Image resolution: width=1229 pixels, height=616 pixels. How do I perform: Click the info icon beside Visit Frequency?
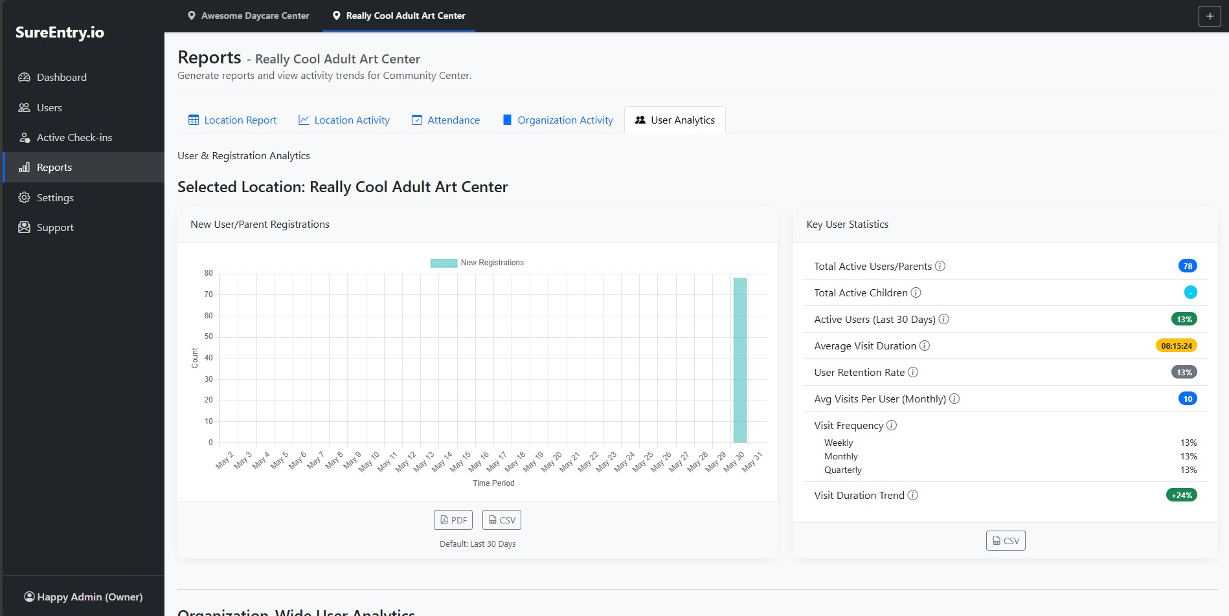coord(893,425)
